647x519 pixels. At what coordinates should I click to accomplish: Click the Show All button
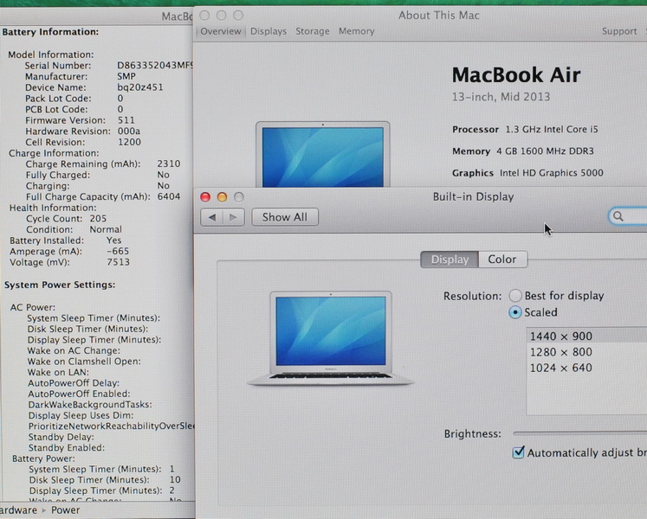[285, 217]
